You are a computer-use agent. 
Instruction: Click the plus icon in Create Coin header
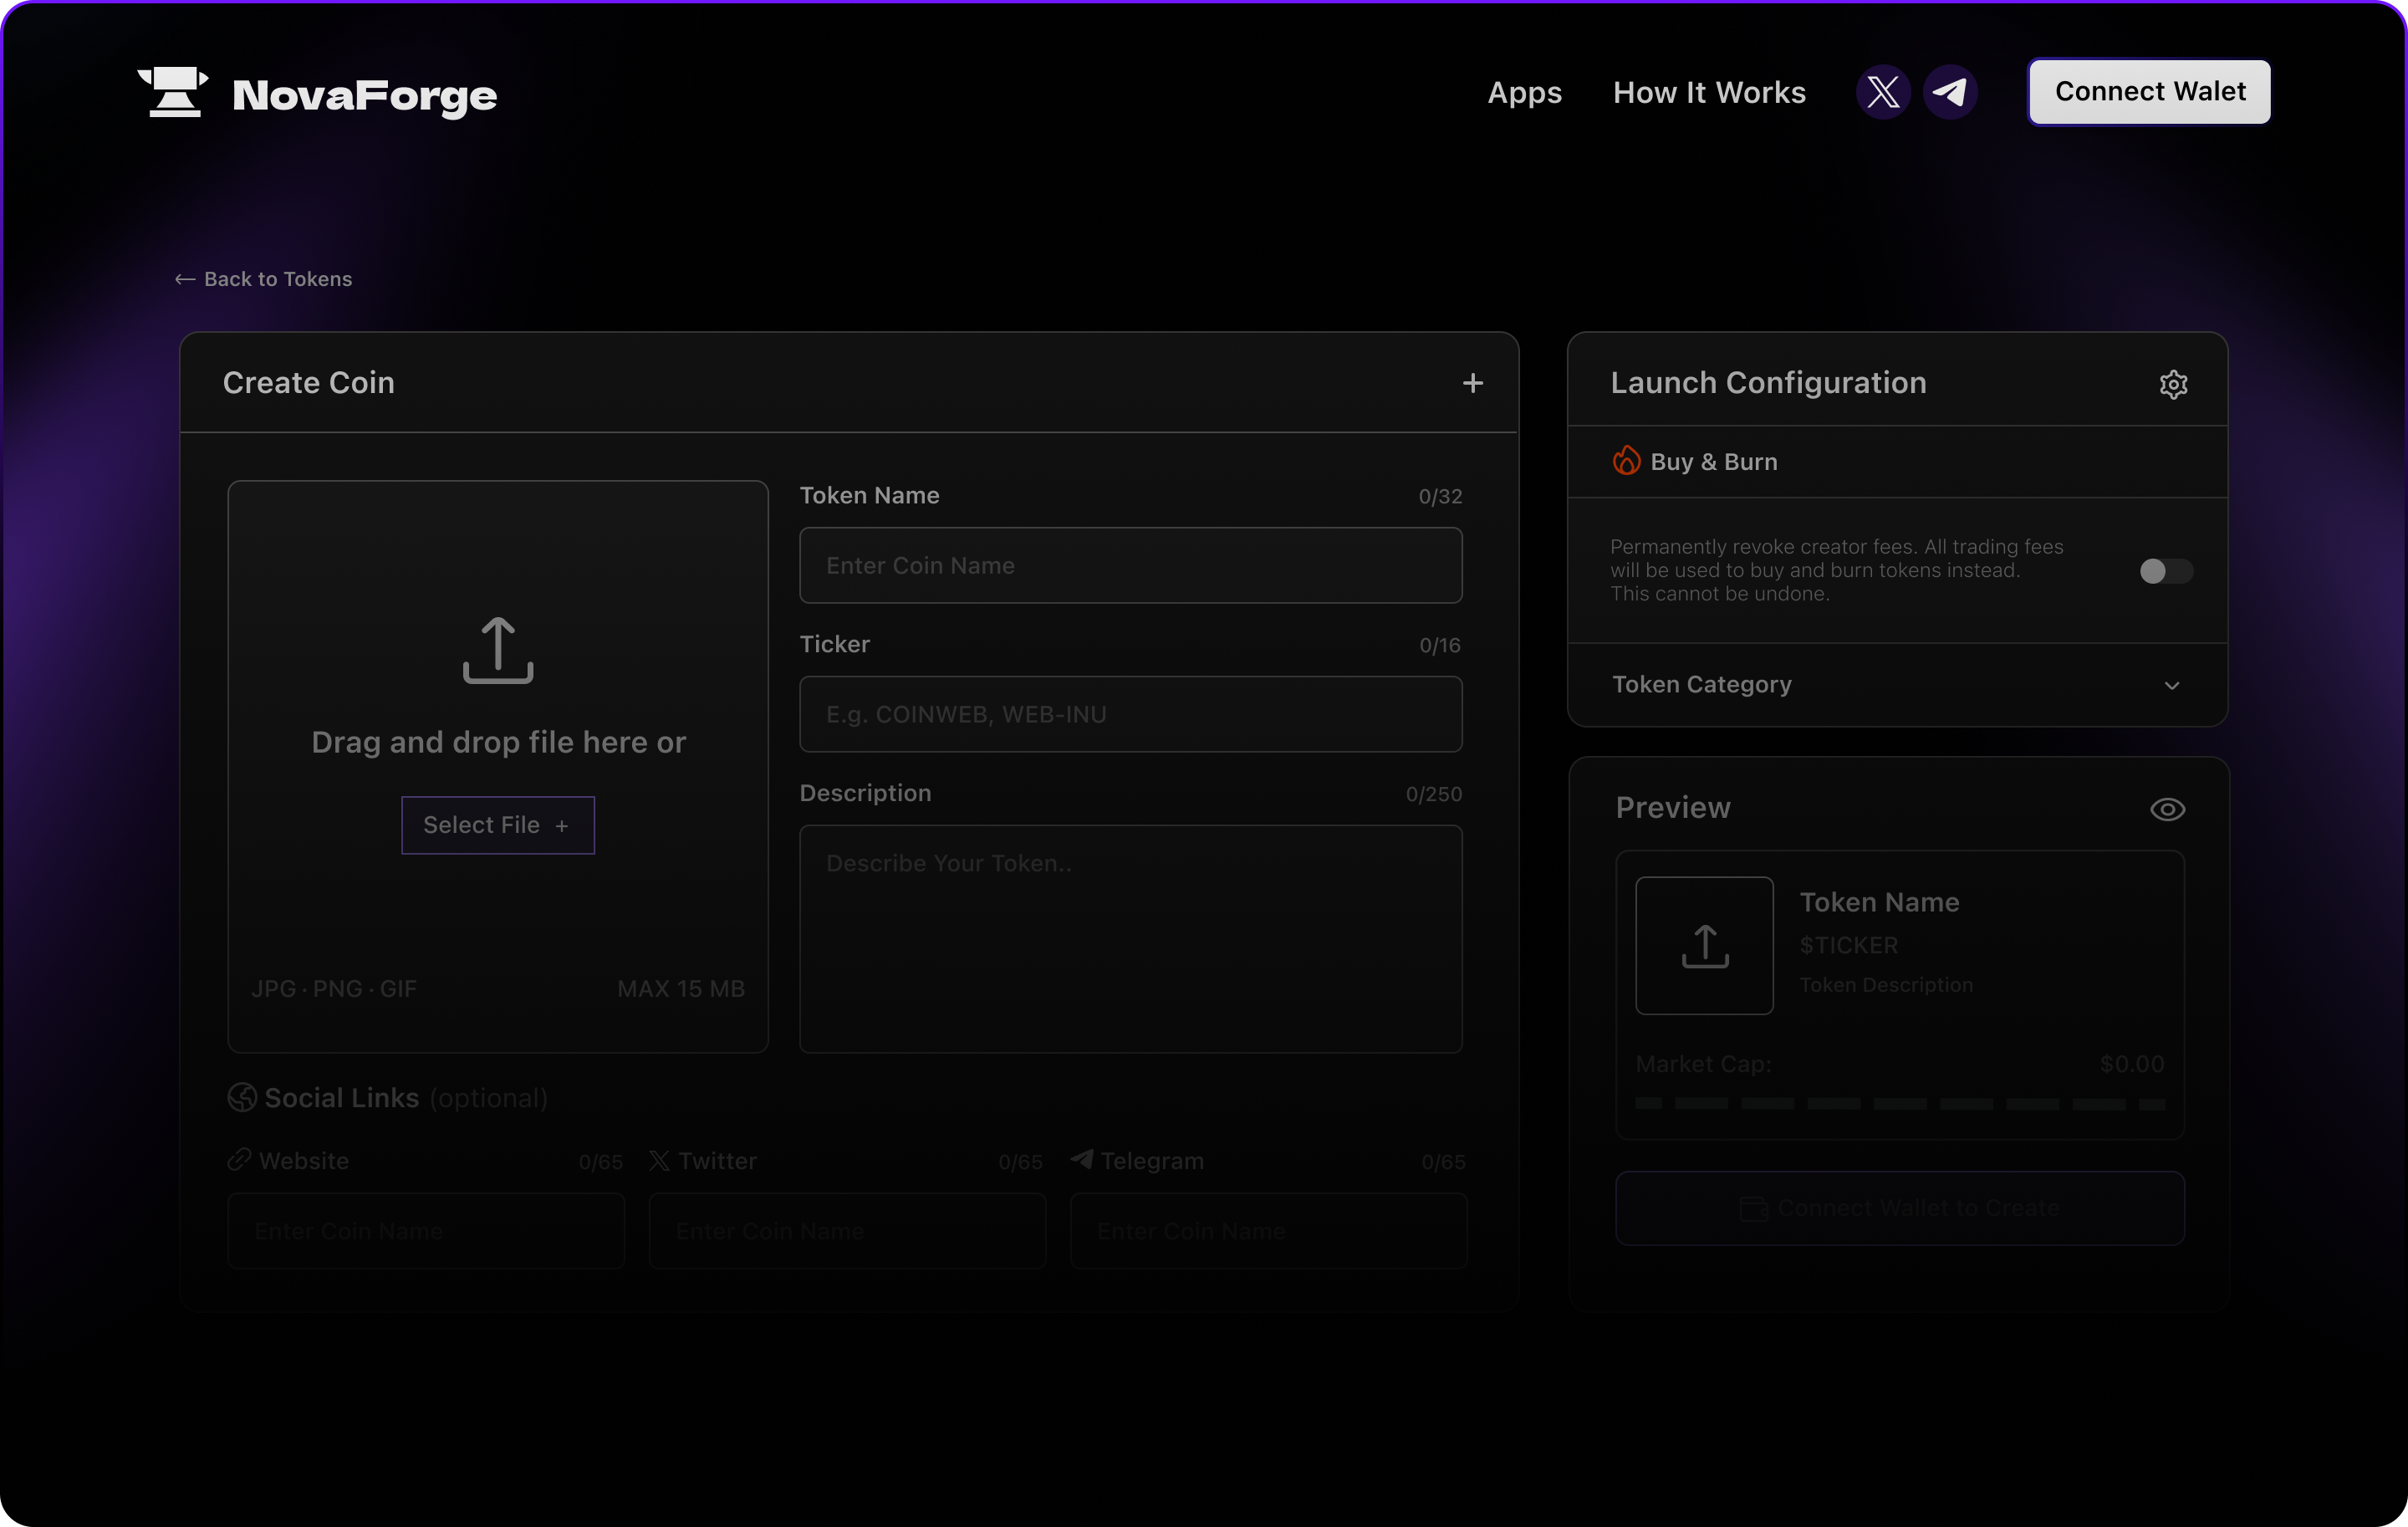tap(1472, 383)
